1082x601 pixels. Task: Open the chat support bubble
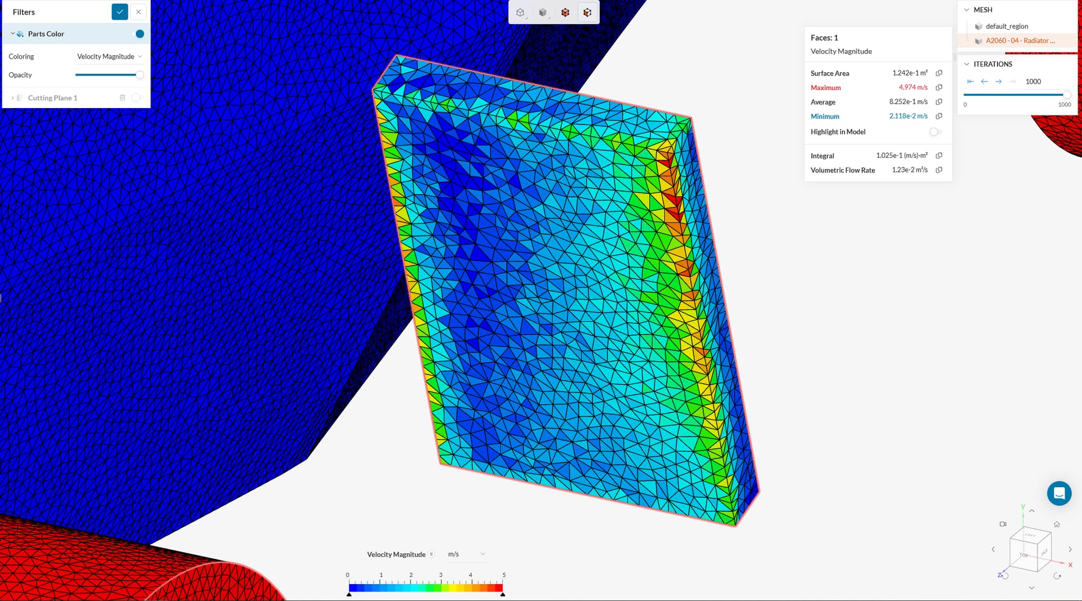(x=1059, y=493)
